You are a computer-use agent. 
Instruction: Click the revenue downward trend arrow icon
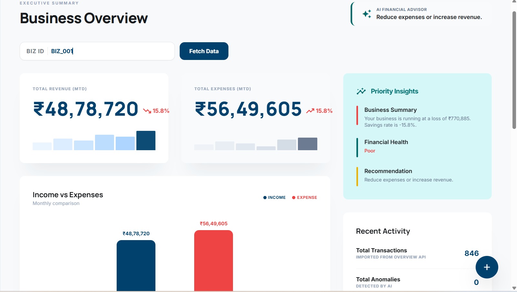tap(147, 111)
